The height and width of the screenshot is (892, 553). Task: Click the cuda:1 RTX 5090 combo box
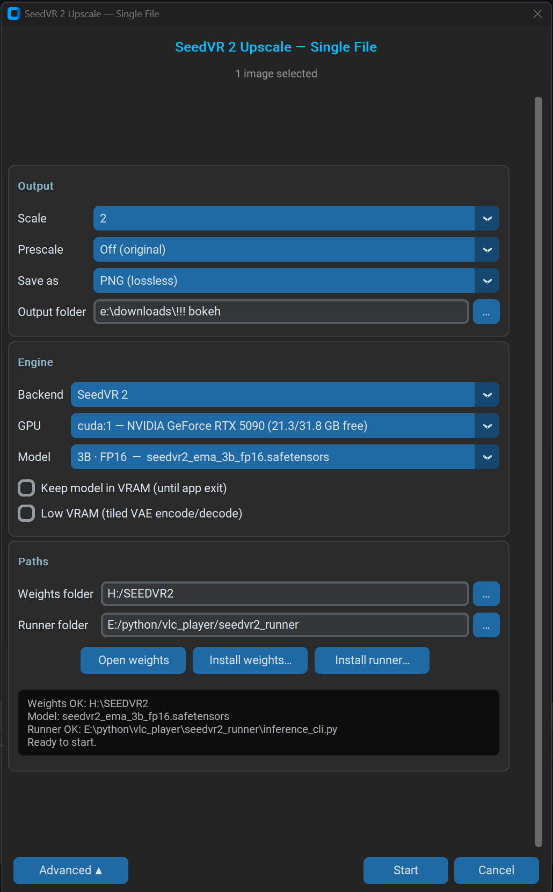click(x=285, y=426)
